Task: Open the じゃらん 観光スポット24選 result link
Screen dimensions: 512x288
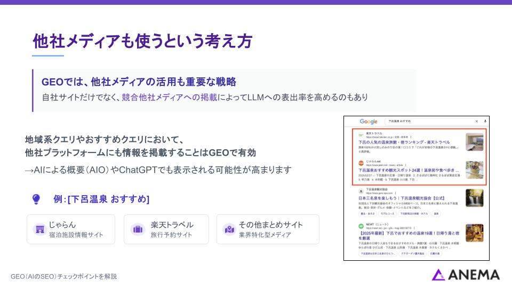Action: click(x=407, y=170)
